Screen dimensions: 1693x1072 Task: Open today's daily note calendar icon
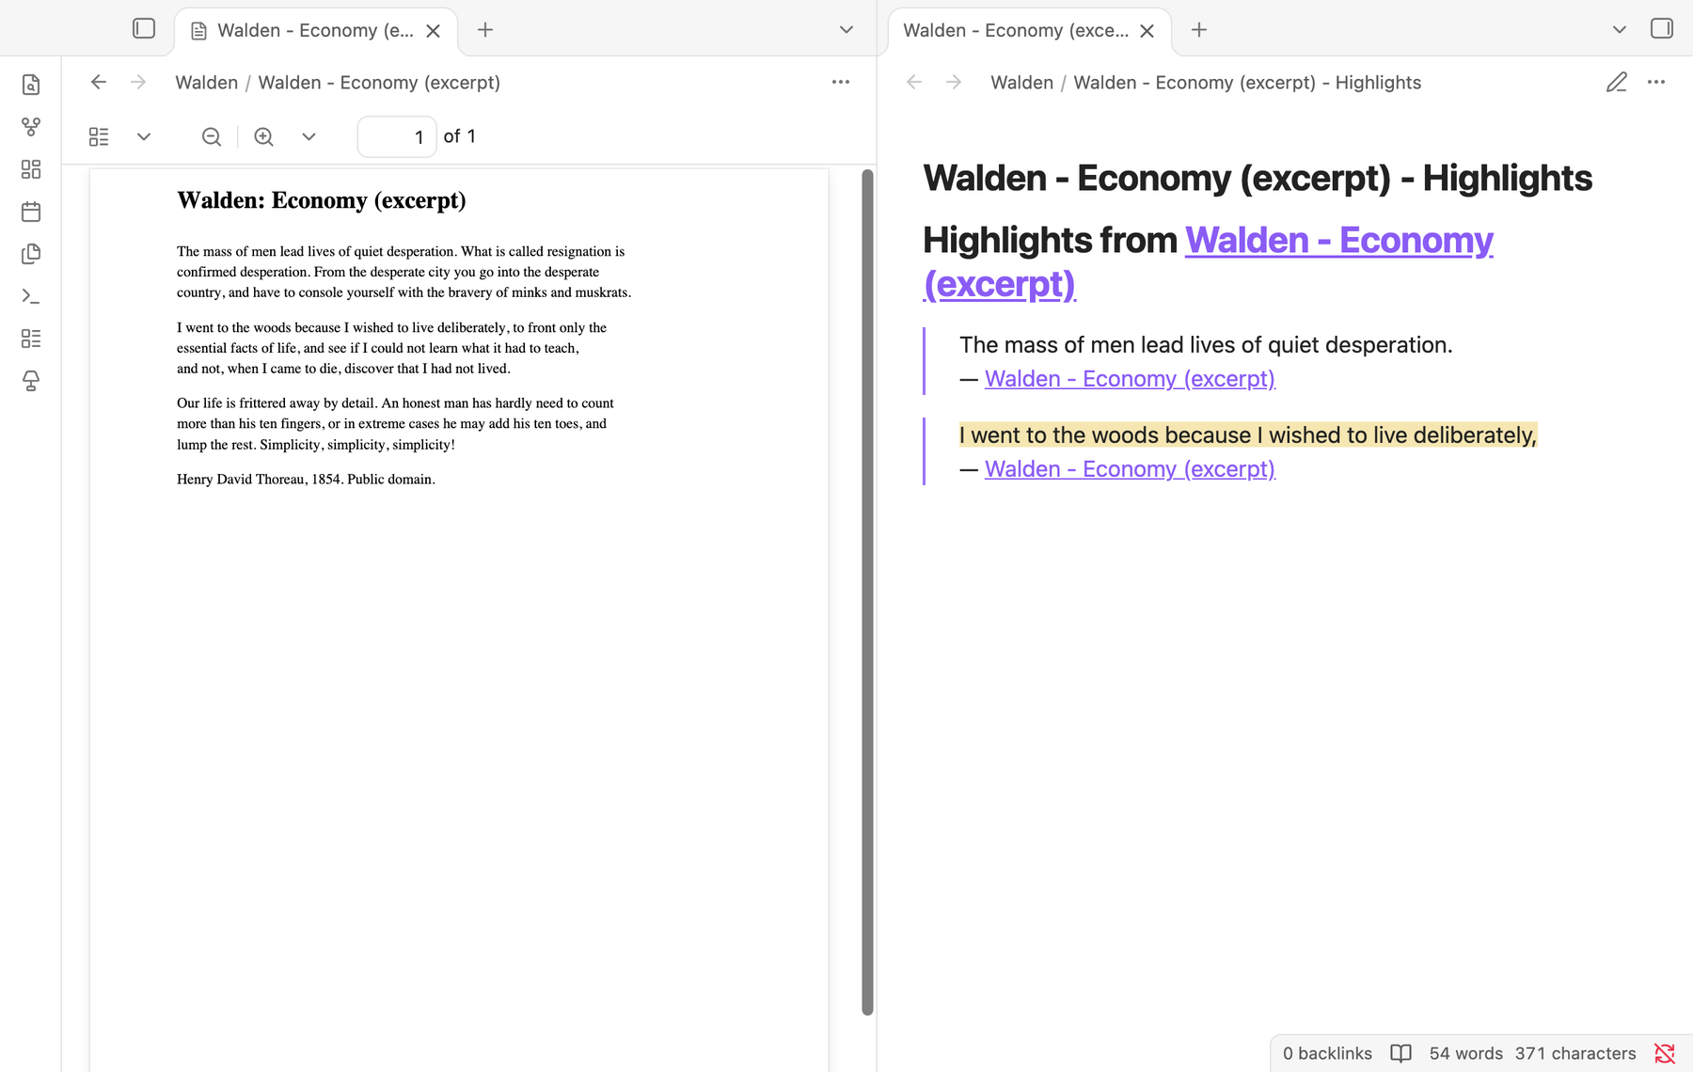[31, 212]
